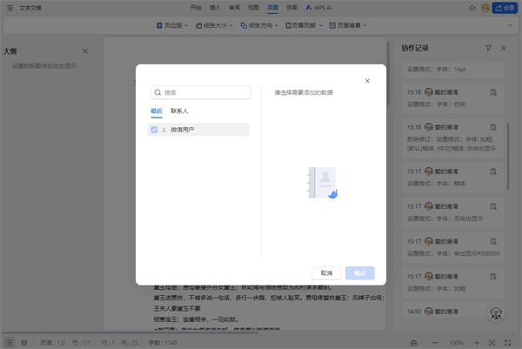Screen dimensions: 522x349
Task: Filter the 协作记录 list with funnel icon
Action: [488, 48]
